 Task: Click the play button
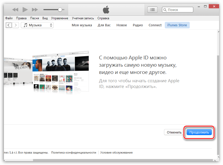coord(25,10)
